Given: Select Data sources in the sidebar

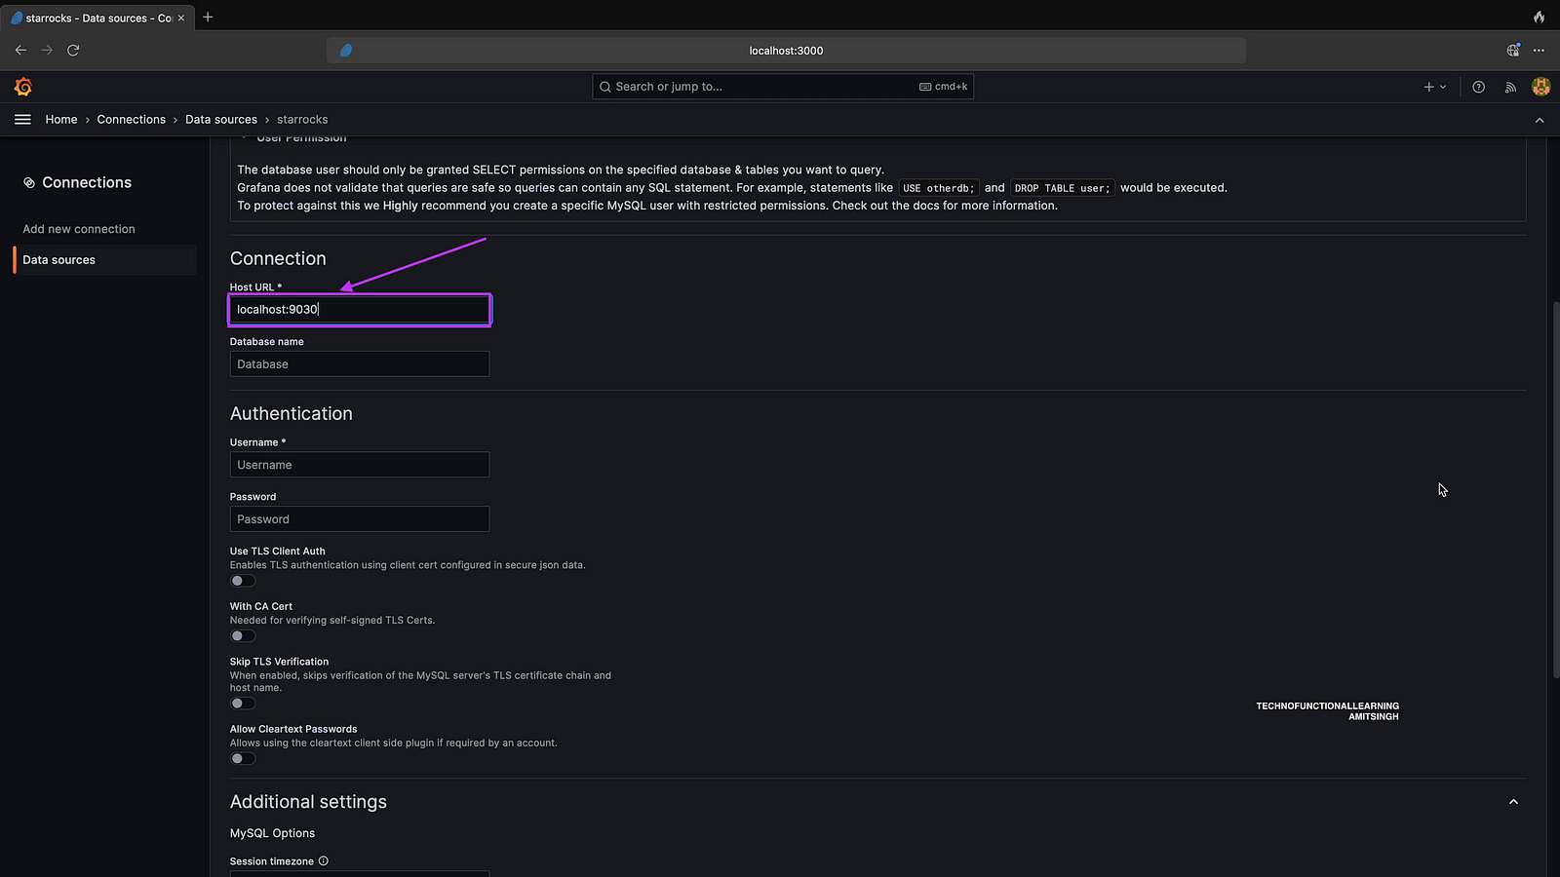Looking at the screenshot, I should [x=59, y=260].
